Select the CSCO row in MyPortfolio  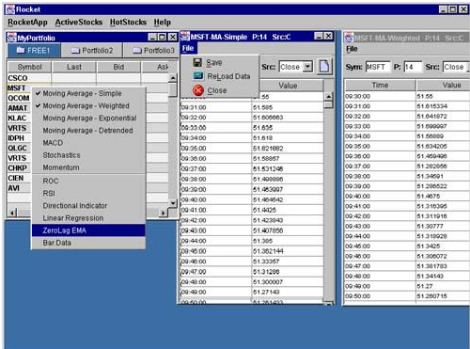[88, 78]
